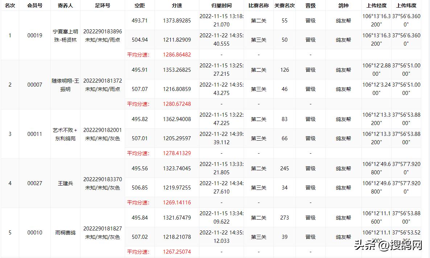The width and height of the screenshot is (430, 258).
Task: Click the 名次 column header
Action: 10,5
